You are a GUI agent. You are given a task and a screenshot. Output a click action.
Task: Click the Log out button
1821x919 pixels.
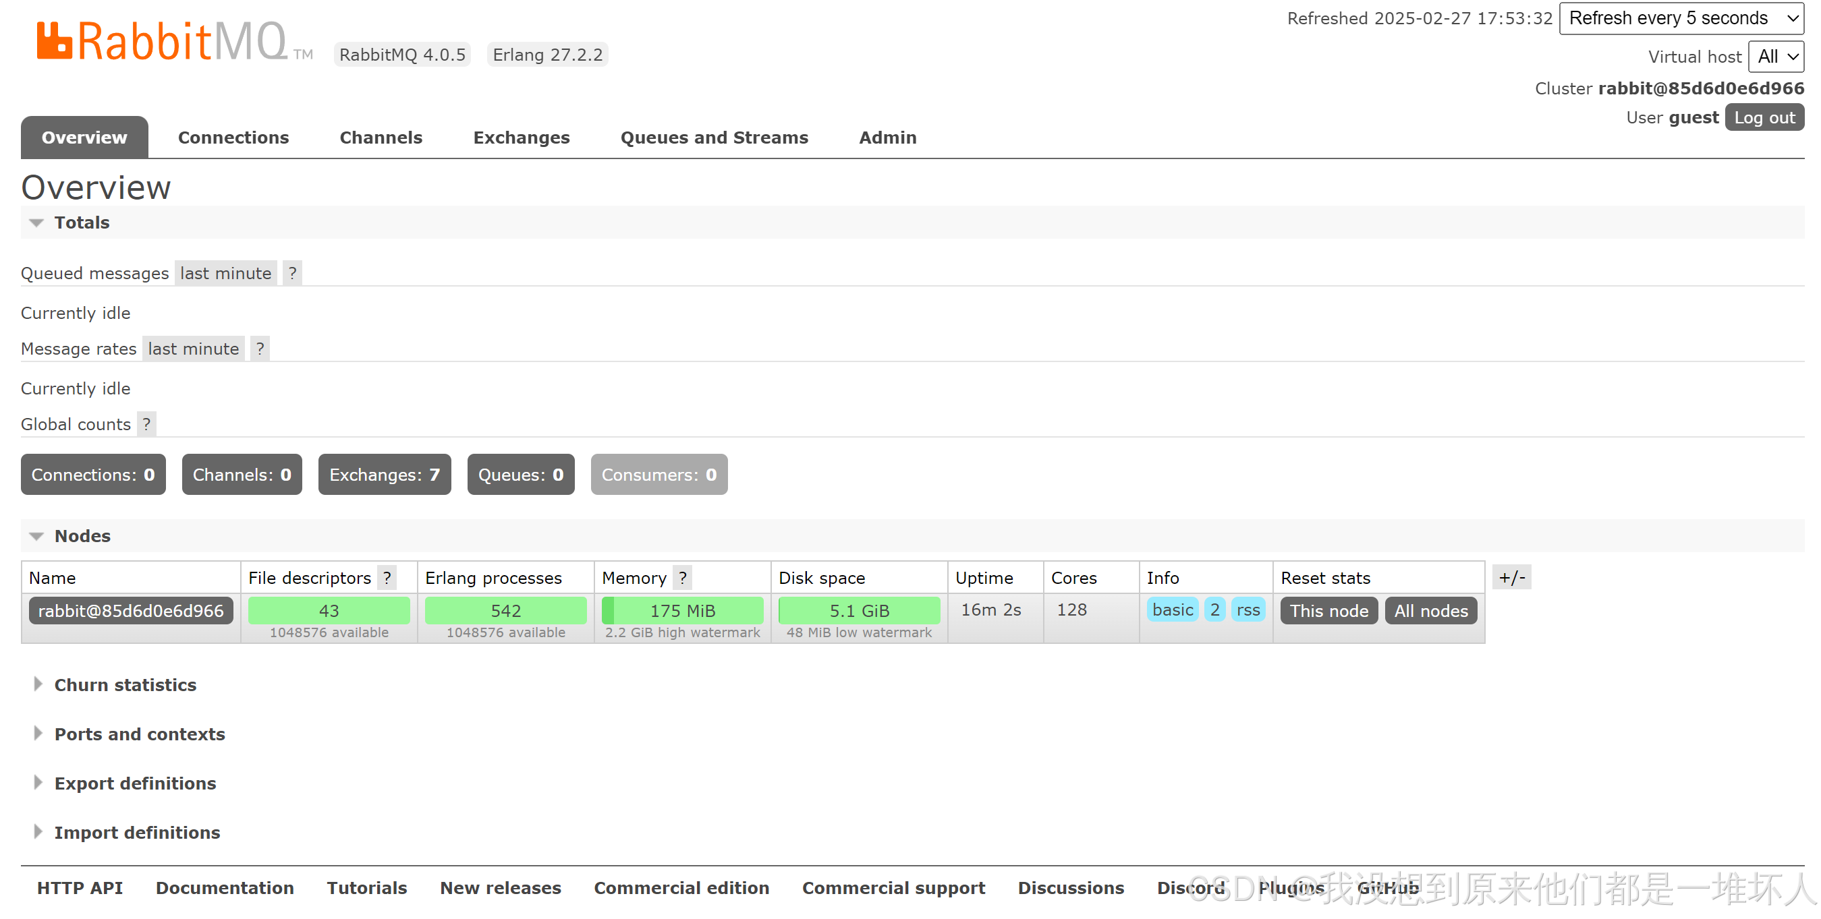pyautogui.click(x=1764, y=118)
